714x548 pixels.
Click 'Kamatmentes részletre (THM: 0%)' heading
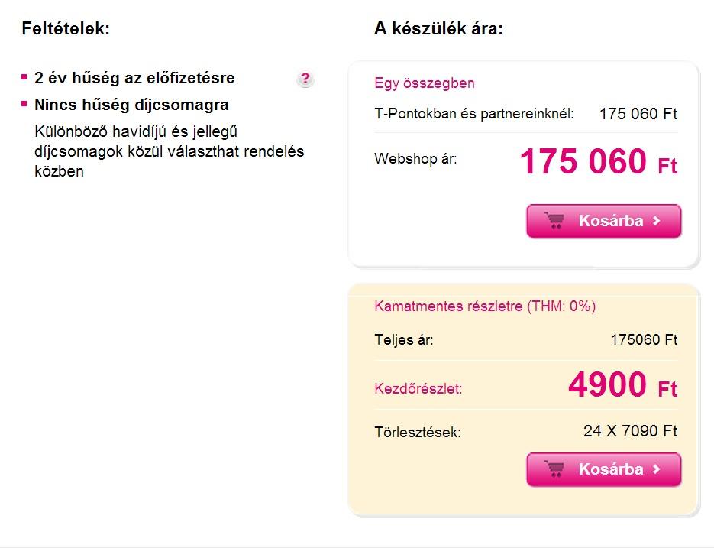pos(485,306)
